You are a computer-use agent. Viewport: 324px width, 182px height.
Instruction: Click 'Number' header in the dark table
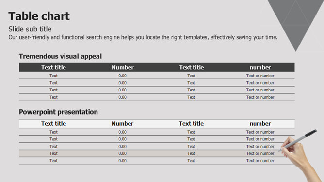point(123,67)
